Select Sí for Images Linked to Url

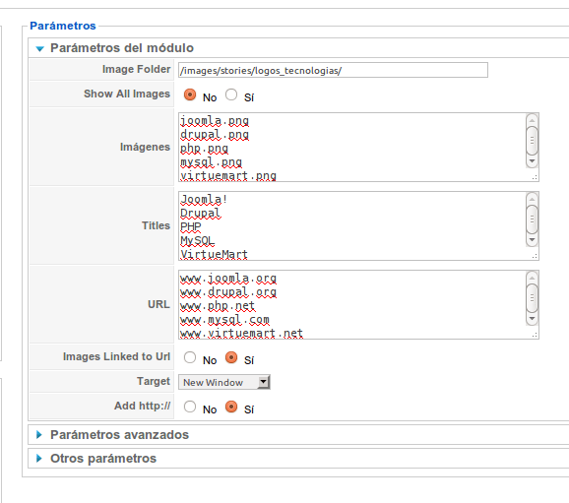click(x=231, y=357)
